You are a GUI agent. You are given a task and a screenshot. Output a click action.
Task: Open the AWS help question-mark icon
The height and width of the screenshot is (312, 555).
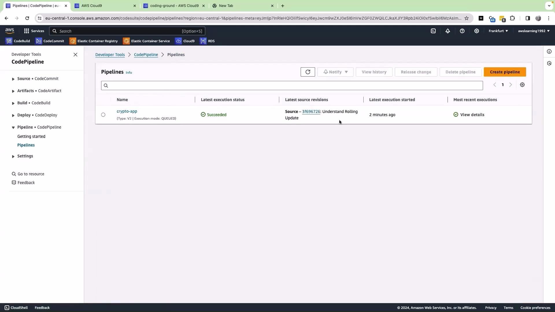click(x=462, y=31)
